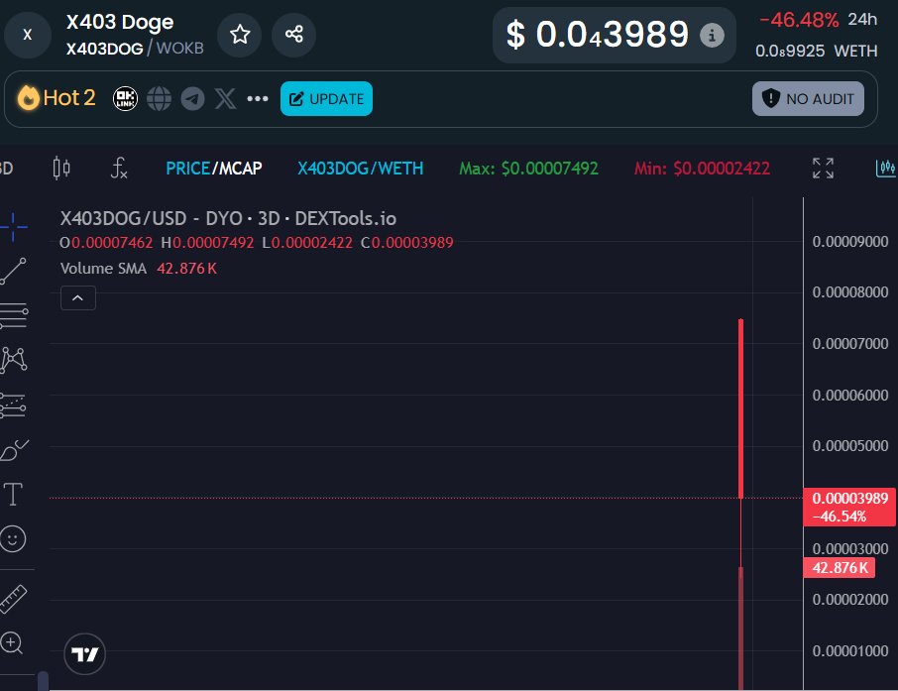The image size is (898, 691).
Task: Click the UPDATE button
Action: [326, 98]
